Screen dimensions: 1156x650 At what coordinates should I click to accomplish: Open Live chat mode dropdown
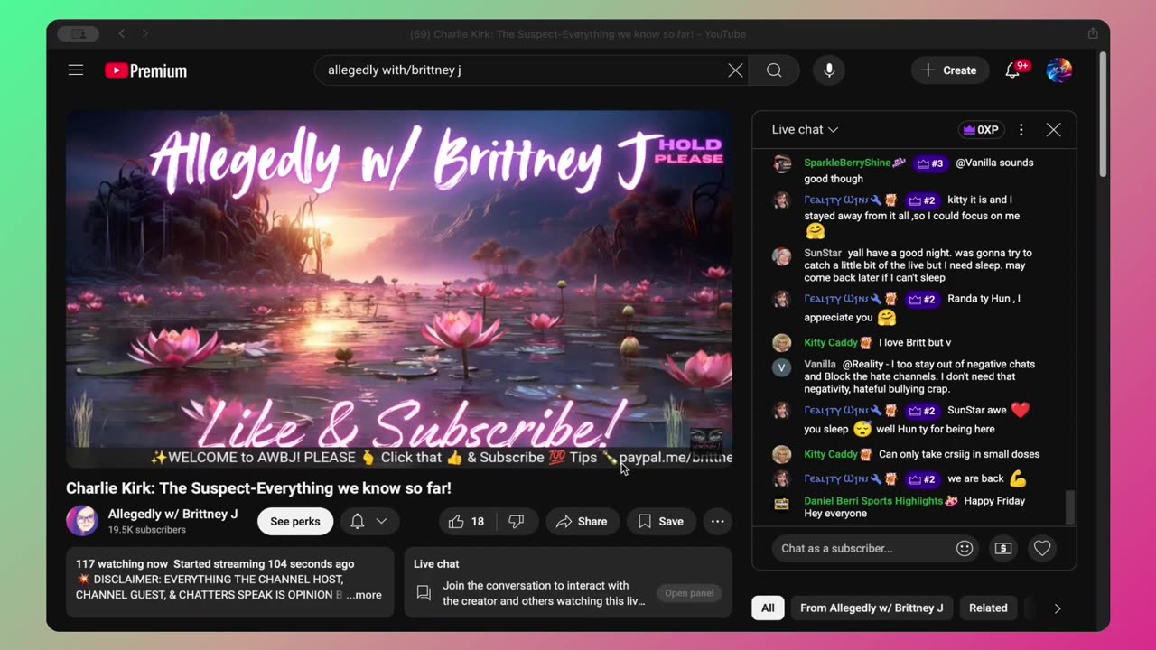click(805, 130)
